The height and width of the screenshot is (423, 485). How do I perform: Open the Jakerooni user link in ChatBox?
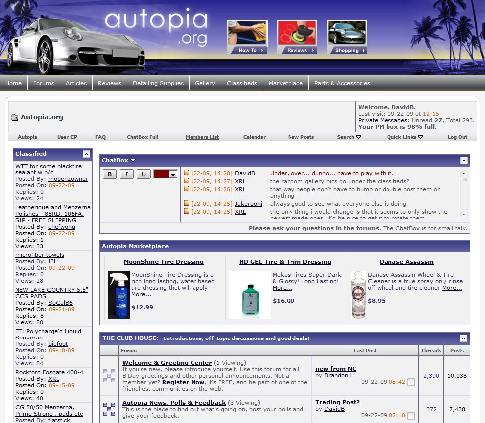click(248, 204)
